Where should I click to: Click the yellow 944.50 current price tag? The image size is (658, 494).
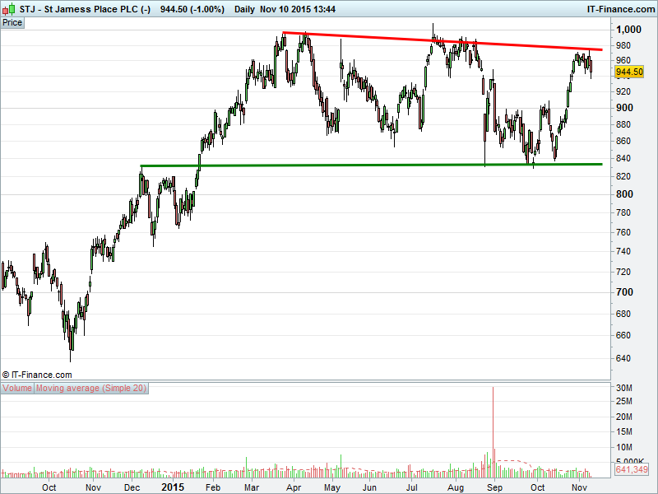pos(629,72)
